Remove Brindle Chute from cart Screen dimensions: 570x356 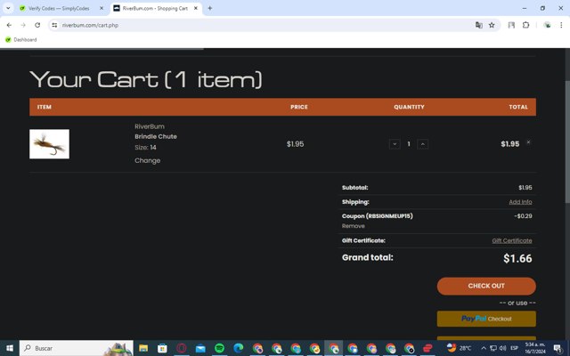[x=528, y=142]
